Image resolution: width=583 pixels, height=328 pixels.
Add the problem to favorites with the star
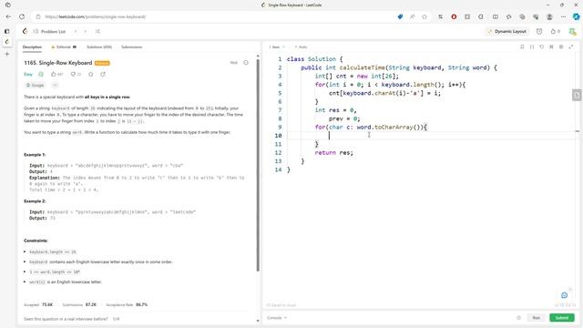coord(91,75)
